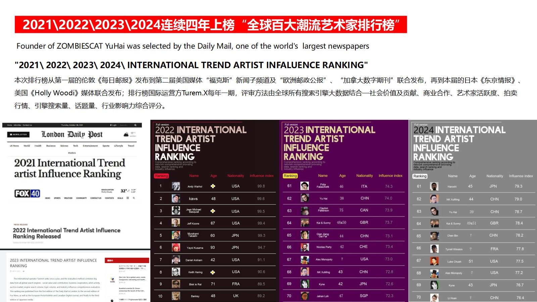
Task: Click Tyrrell Winston's avatar in the 2024 ranking
Action: (x=434, y=249)
